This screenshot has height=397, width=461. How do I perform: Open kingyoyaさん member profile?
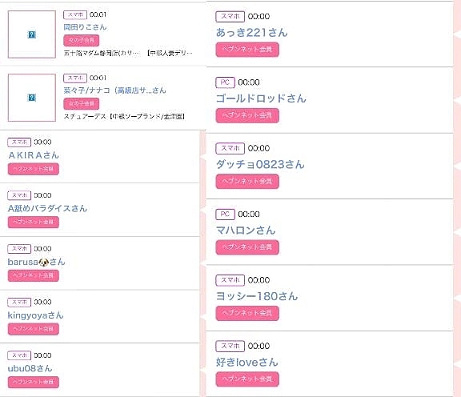pyautogui.click(x=35, y=315)
